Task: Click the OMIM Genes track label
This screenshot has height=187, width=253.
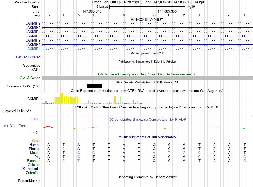Action: click(x=30, y=78)
